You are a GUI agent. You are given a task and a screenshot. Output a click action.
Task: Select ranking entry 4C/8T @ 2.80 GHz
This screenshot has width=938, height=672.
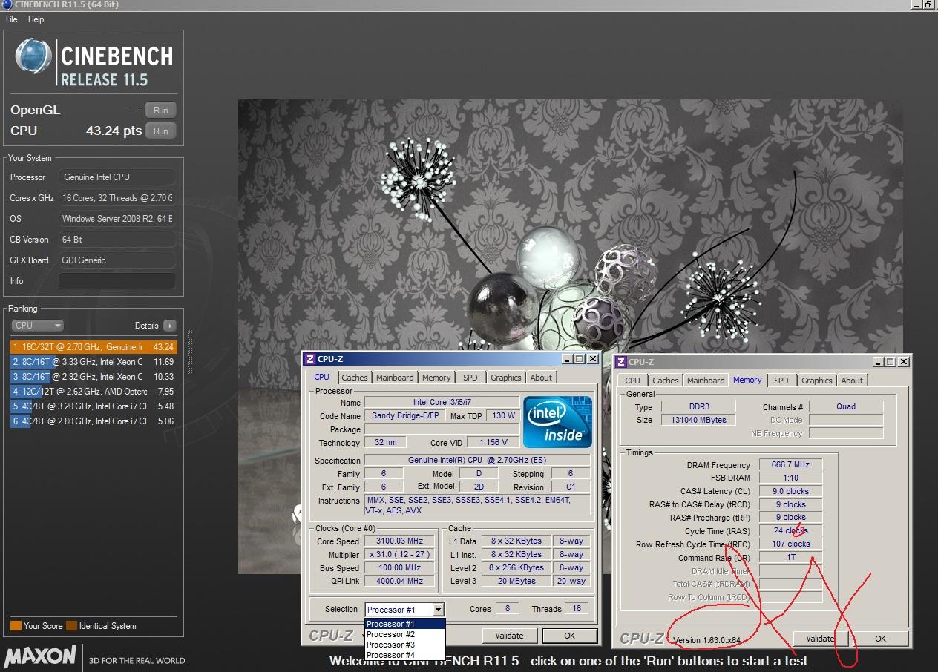94,421
